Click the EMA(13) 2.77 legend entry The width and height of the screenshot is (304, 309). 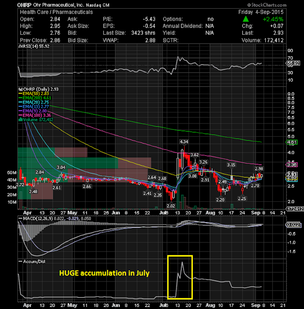[34, 107]
